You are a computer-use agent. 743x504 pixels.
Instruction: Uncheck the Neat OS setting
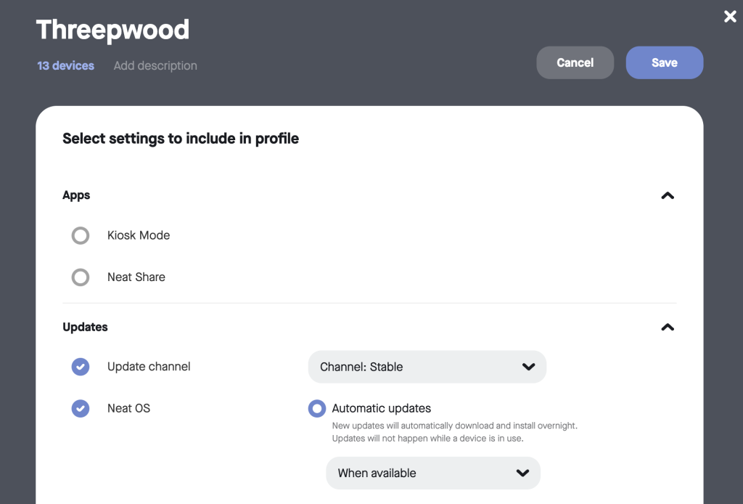tap(80, 408)
